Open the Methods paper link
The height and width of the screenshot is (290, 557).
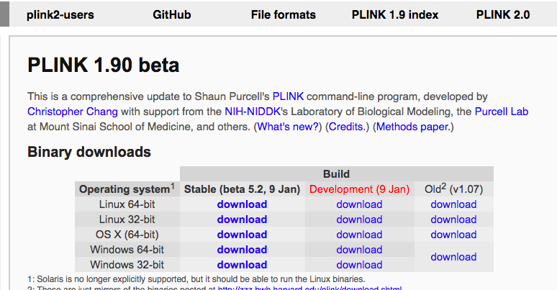(412, 127)
